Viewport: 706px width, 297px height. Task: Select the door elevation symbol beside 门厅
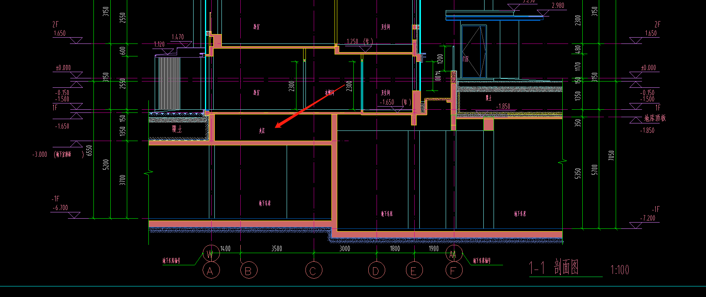click(x=474, y=52)
